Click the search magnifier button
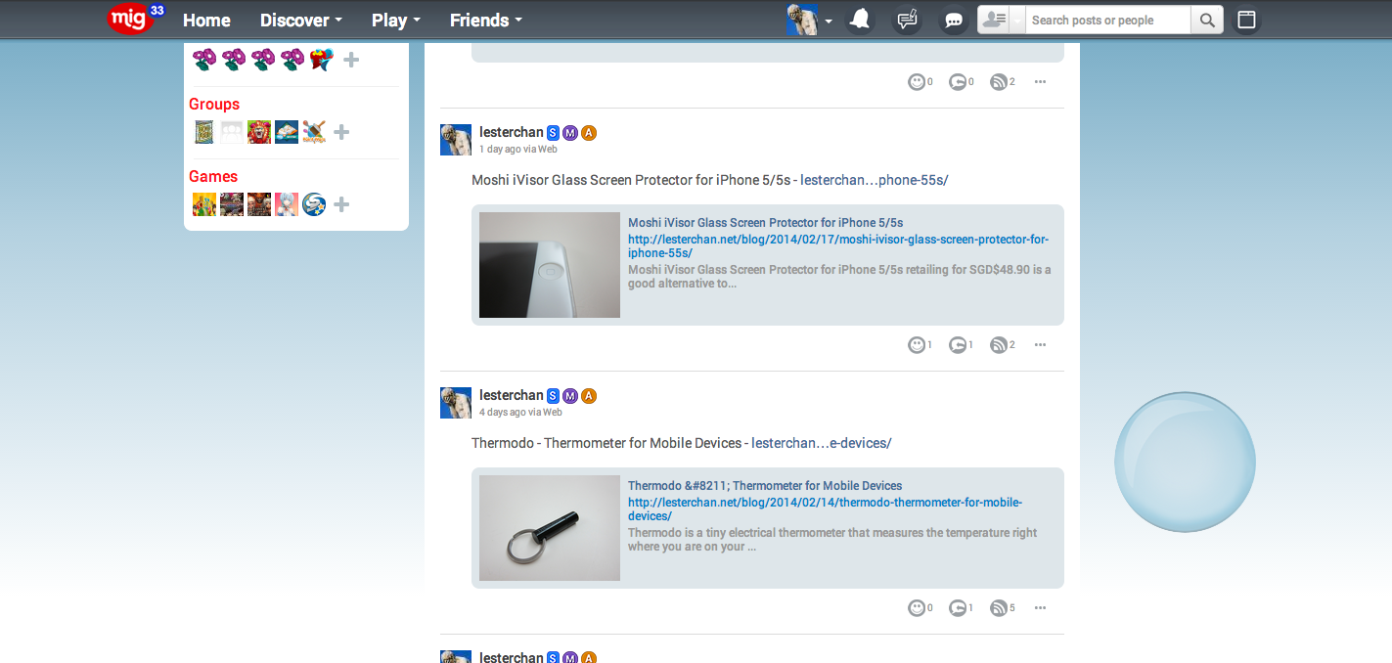Image resolution: width=1392 pixels, height=663 pixels. 1207,20
